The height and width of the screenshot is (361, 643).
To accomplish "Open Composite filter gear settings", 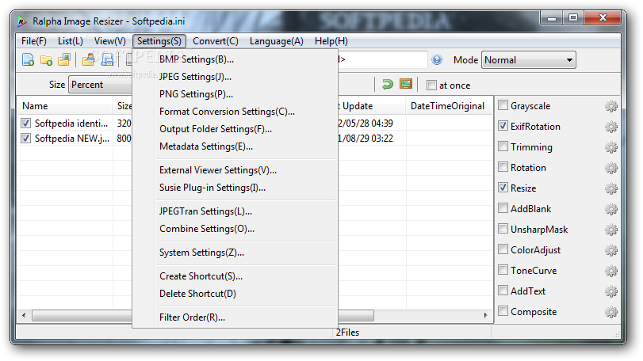I will pos(611,312).
